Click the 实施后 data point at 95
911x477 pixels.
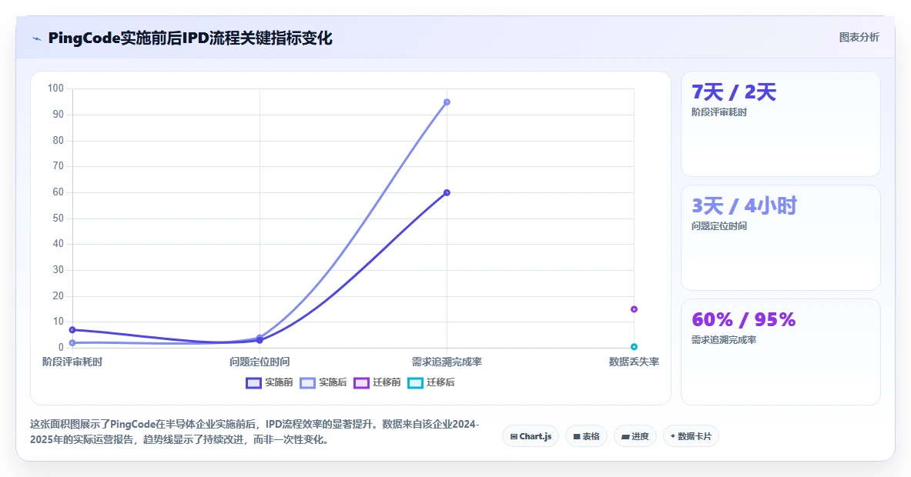pos(447,102)
